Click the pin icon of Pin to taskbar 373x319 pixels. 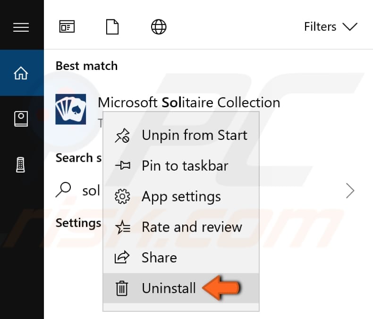pyautogui.click(x=123, y=165)
